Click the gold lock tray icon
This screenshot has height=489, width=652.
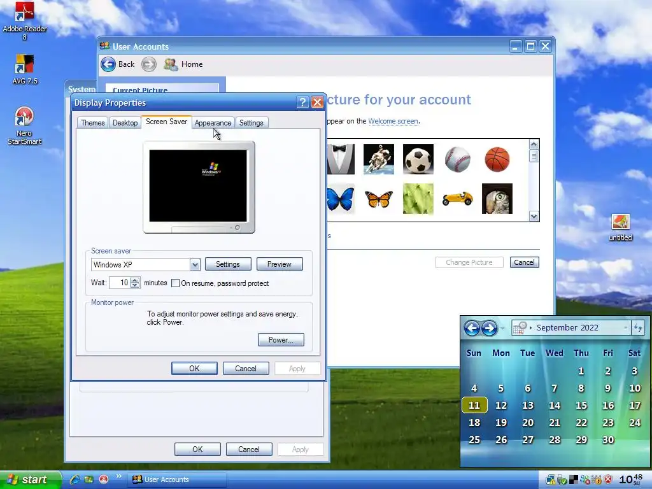click(x=596, y=480)
